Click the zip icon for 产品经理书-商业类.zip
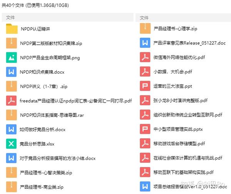 12,187
